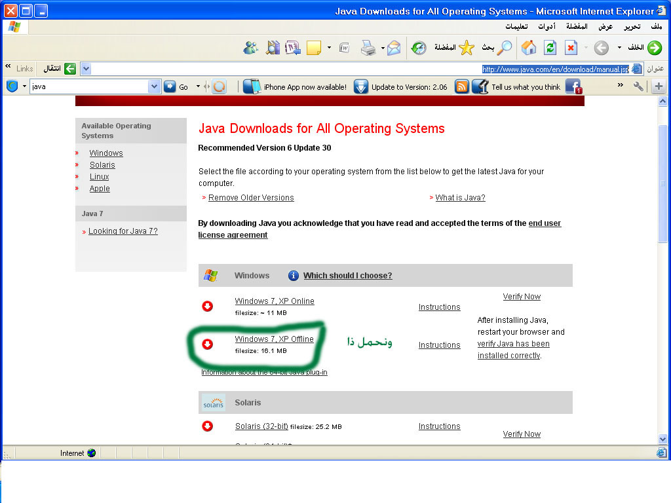
Task: Click the History clock icon
Action: click(419, 48)
